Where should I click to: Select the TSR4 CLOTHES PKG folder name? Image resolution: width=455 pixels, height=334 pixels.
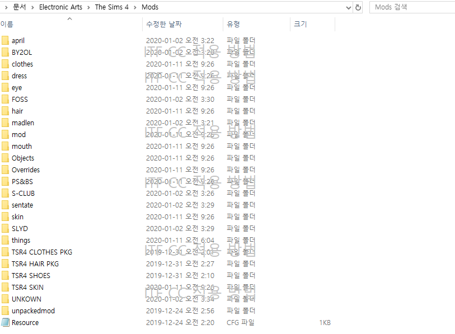tap(42, 252)
